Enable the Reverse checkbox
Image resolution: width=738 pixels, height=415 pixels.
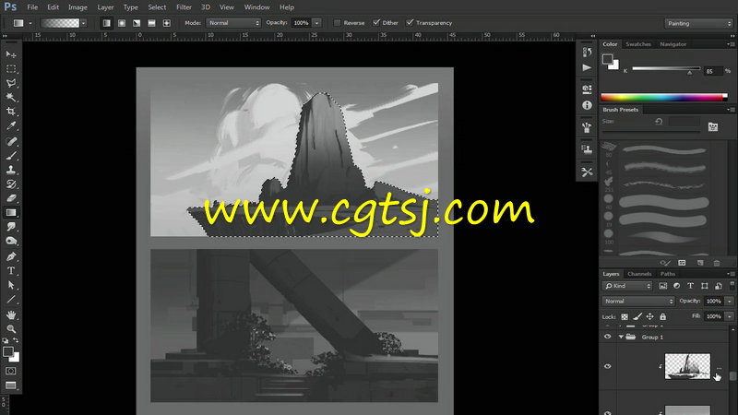(337, 22)
